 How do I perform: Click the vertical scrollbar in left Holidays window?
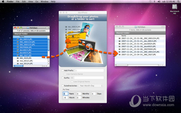pyautogui.click(x=49, y=45)
